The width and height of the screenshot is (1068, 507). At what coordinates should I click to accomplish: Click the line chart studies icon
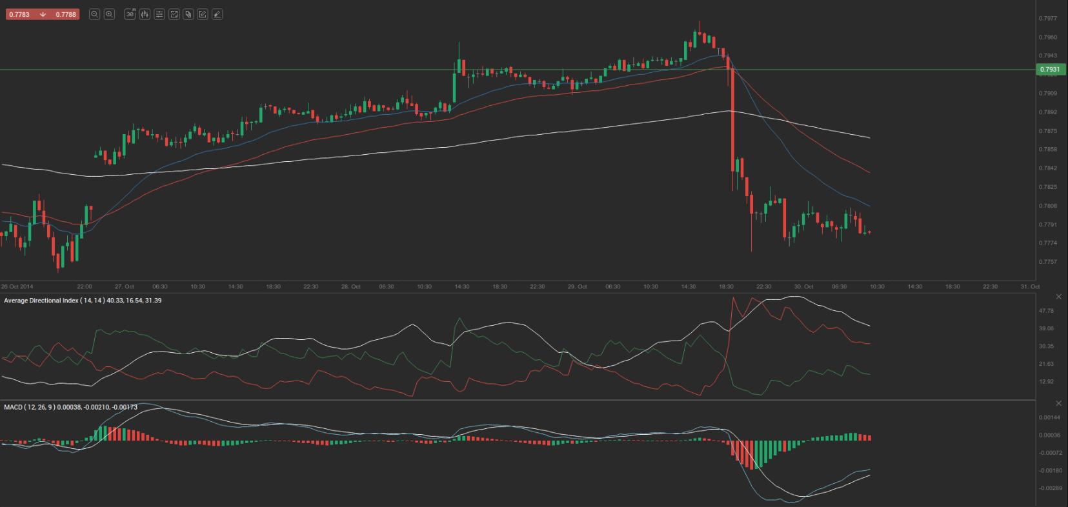tap(174, 14)
